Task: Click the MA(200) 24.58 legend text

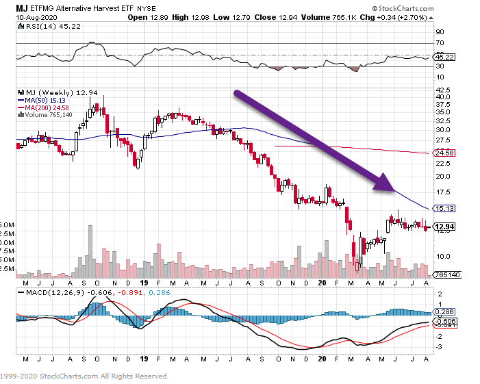Action: point(47,107)
